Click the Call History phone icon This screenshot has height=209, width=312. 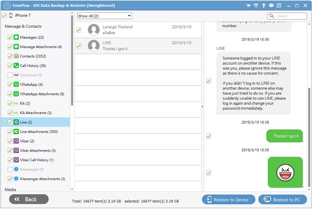pyautogui.click(x=16, y=66)
